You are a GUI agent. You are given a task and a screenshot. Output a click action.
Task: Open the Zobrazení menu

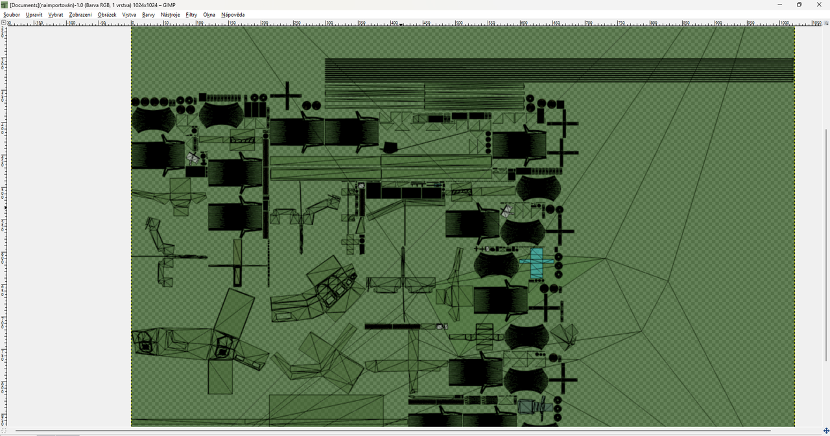80,14
